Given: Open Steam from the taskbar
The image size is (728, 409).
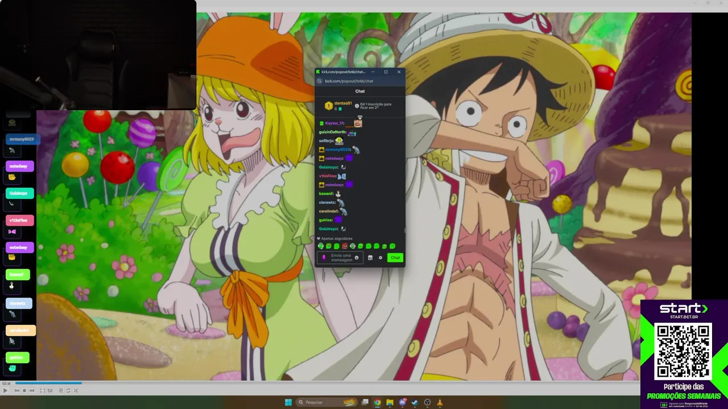Looking at the screenshot, I should pyautogui.click(x=415, y=402).
